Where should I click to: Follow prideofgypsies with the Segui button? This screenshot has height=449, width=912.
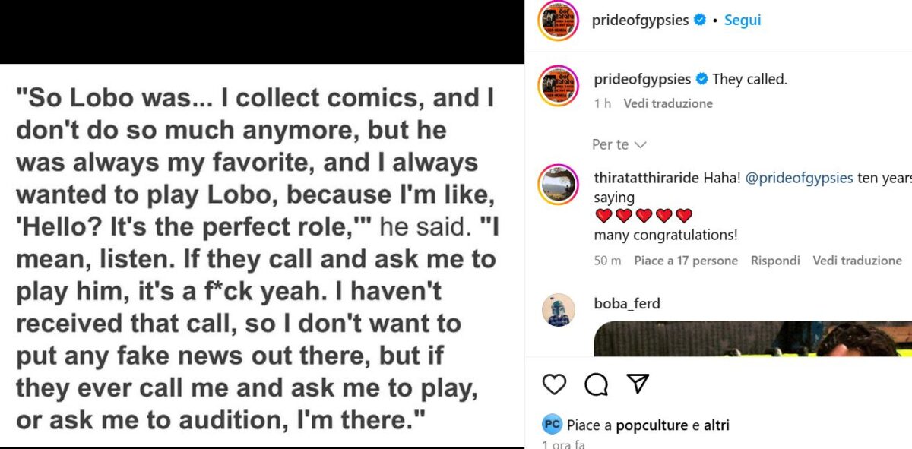(x=743, y=21)
